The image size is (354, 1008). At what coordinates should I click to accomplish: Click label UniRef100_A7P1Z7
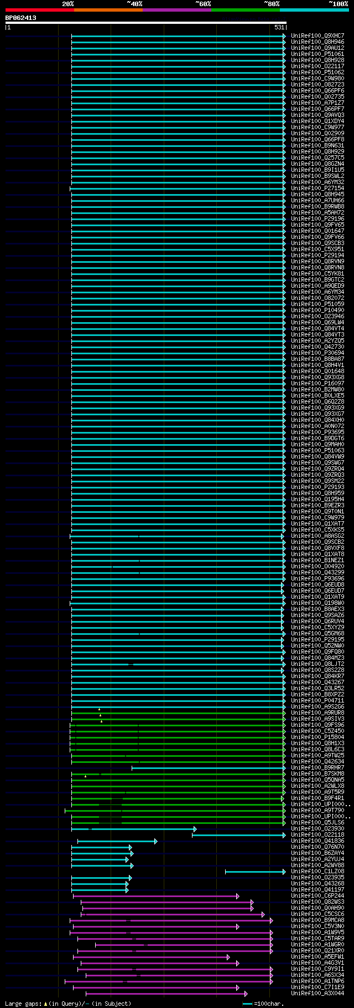[317, 103]
